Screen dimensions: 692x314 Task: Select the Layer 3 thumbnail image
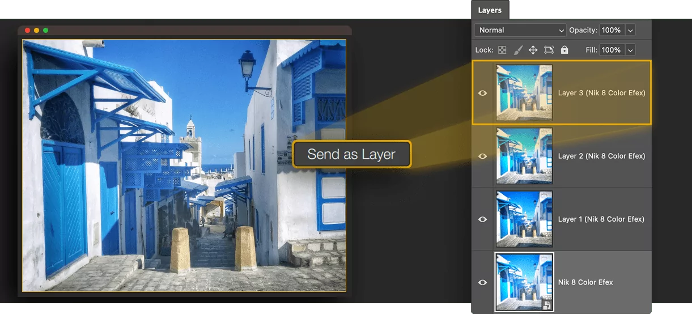pyautogui.click(x=524, y=93)
